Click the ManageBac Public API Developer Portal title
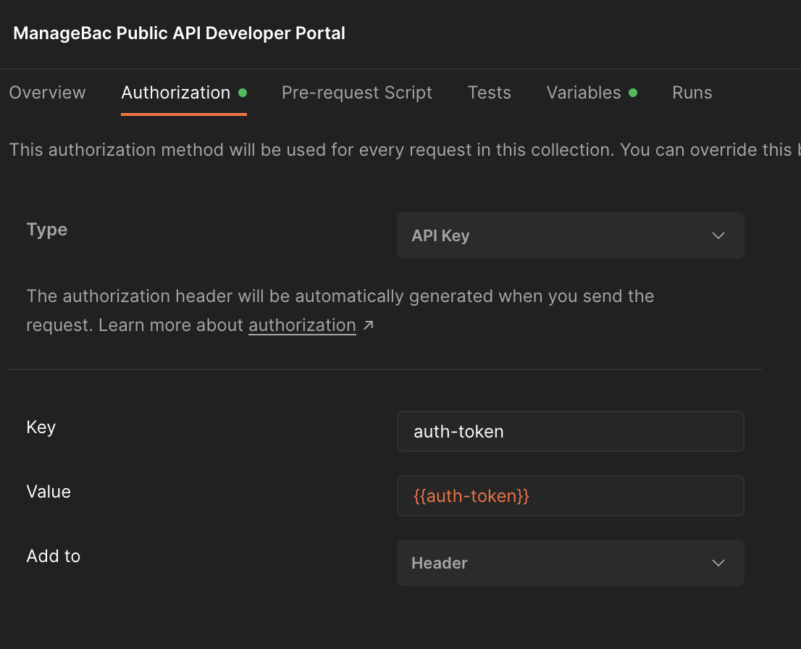 tap(180, 33)
